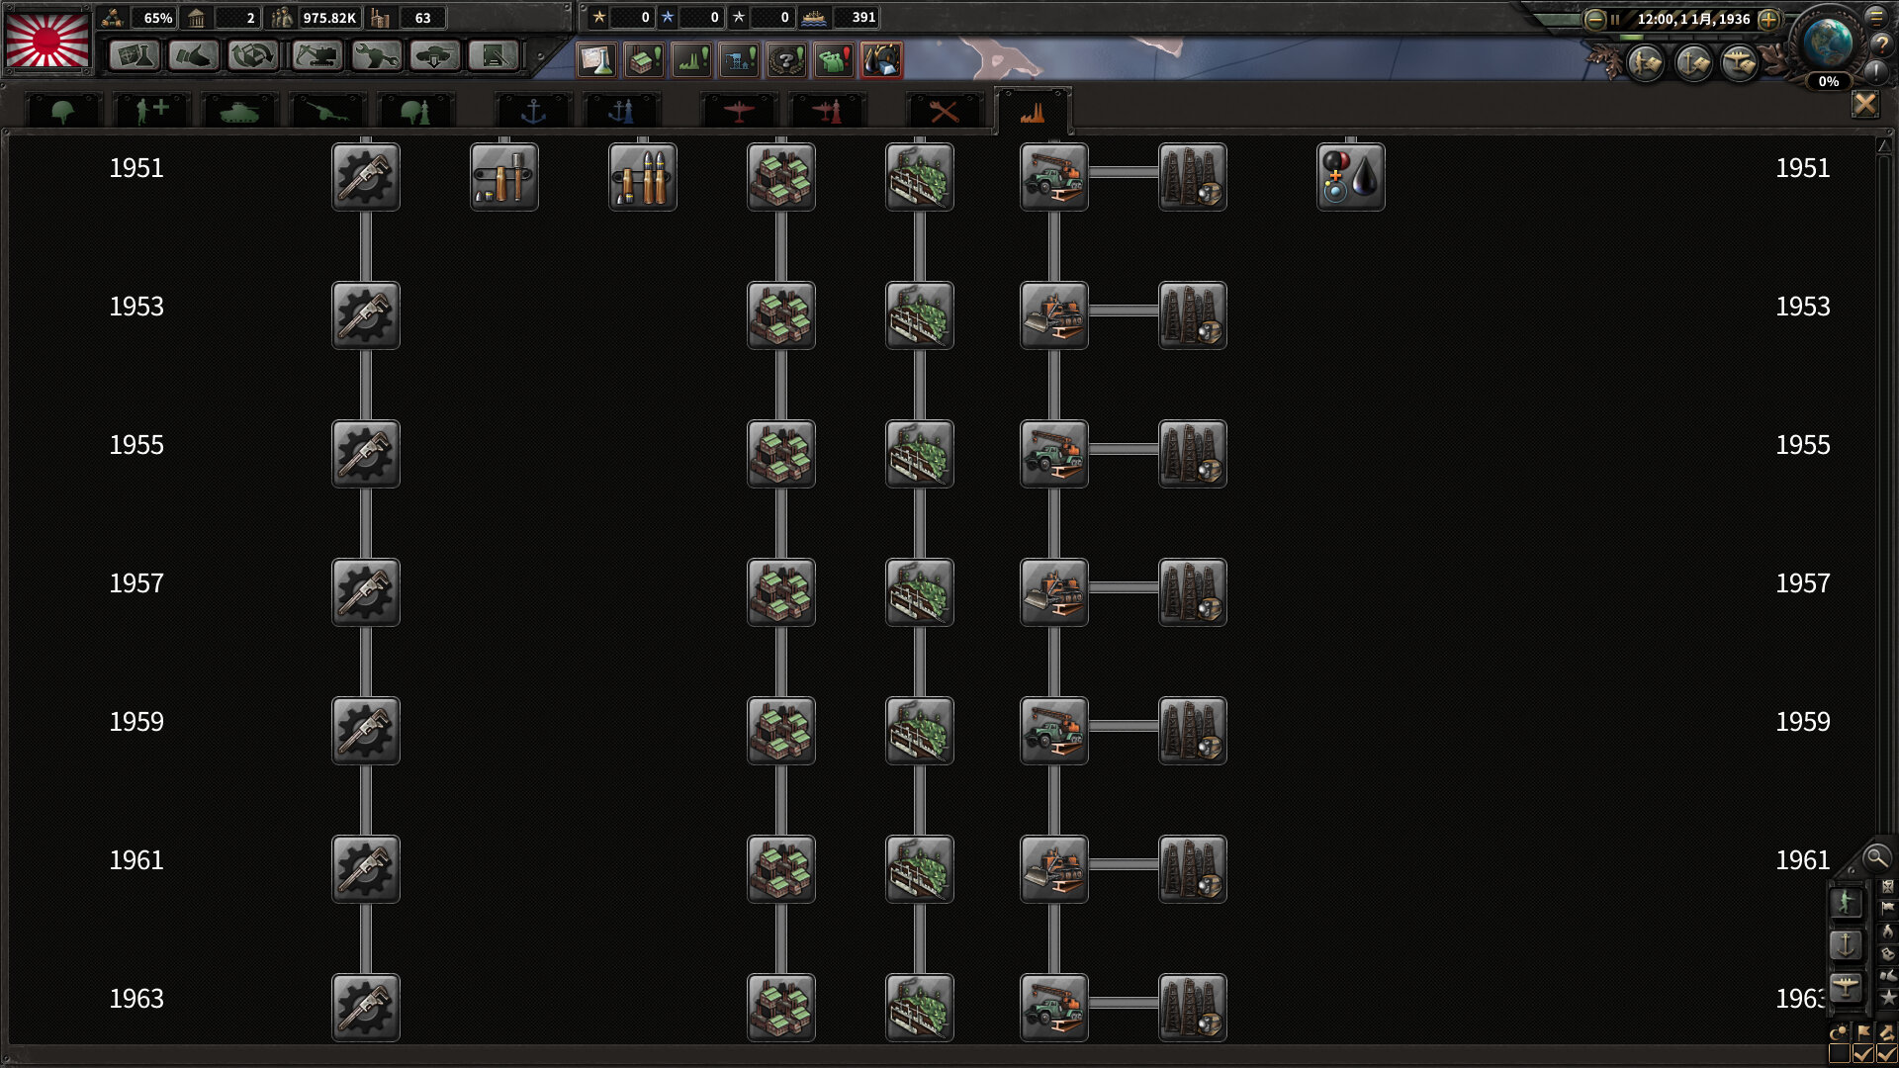The height and width of the screenshot is (1068, 1899).
Task: Expand the navy map mode anchor button
Action: [1846, 944]
